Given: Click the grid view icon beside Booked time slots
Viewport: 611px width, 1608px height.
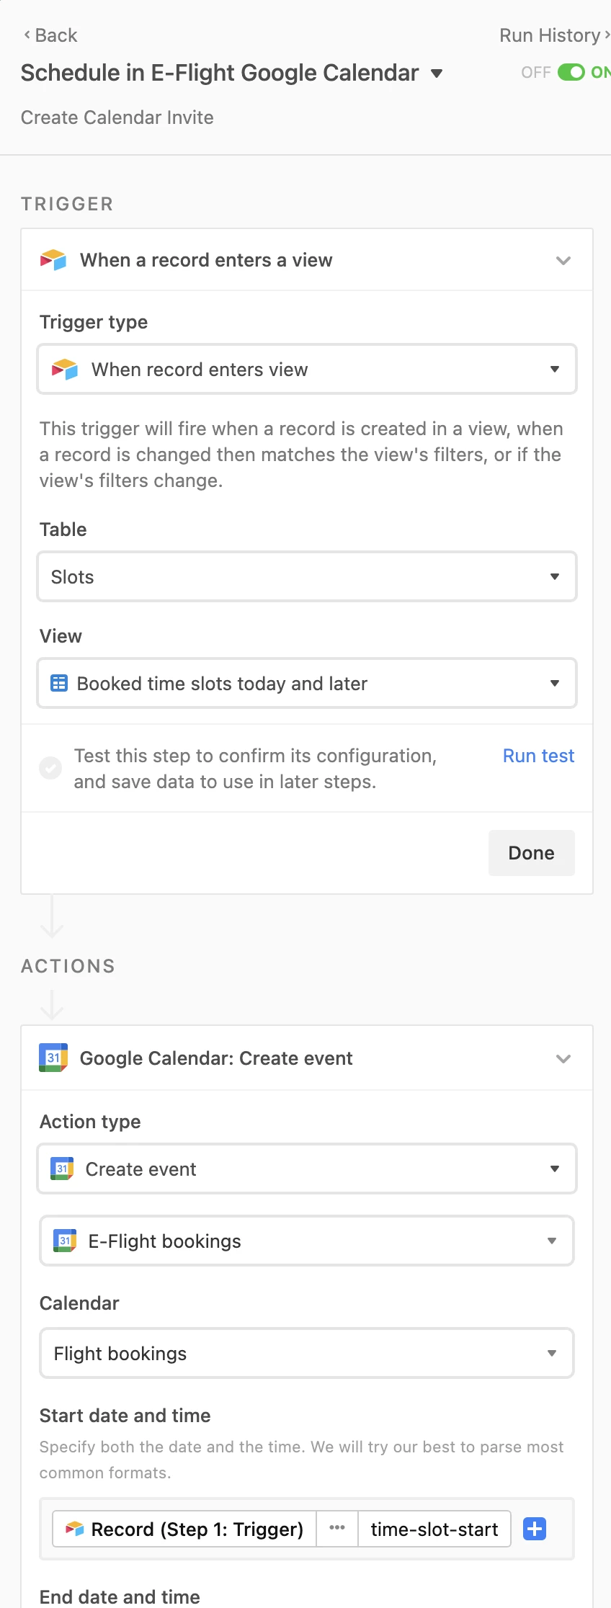Looking at the screenshot, I should click(59, 683).
